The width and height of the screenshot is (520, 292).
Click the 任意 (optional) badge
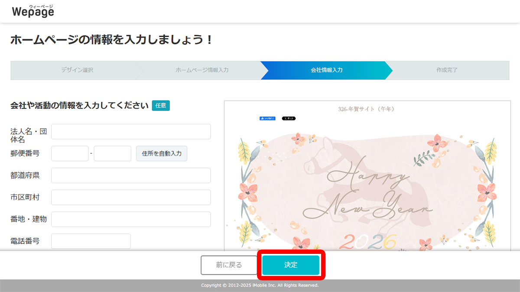pyautogui.click(x=161, y=105)
